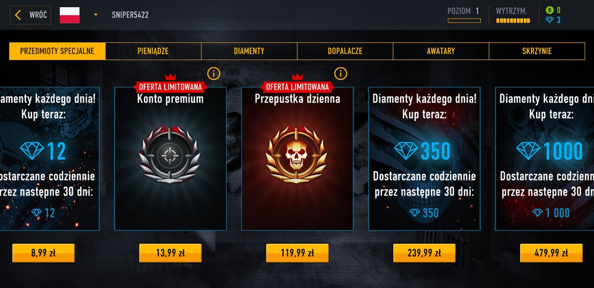Select the Polish flag icon
This screenshot has width=594, height=288.
coord(69,15)
